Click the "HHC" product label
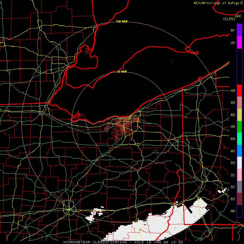This screenshot has height=244, width=244. [238, 16]
